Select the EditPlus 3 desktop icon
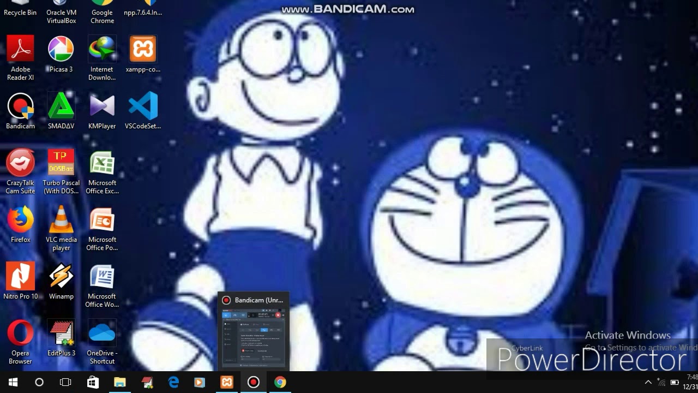Viewport: 698px width, 393px height. pos(61,338)
